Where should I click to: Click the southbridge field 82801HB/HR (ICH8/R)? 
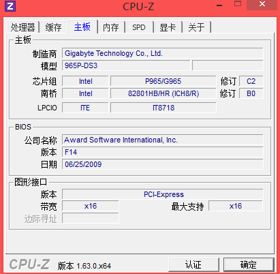pyautogui.click(x=163, y=93)
